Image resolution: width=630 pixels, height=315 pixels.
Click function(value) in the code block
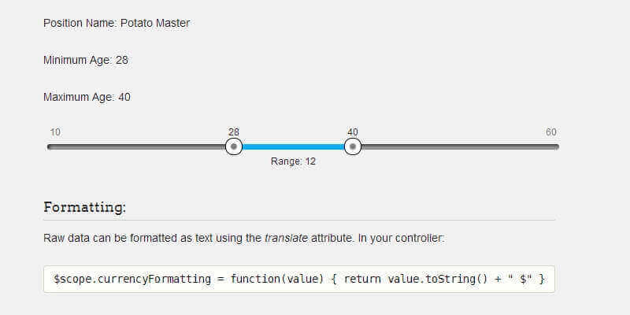tap(278, 279)
